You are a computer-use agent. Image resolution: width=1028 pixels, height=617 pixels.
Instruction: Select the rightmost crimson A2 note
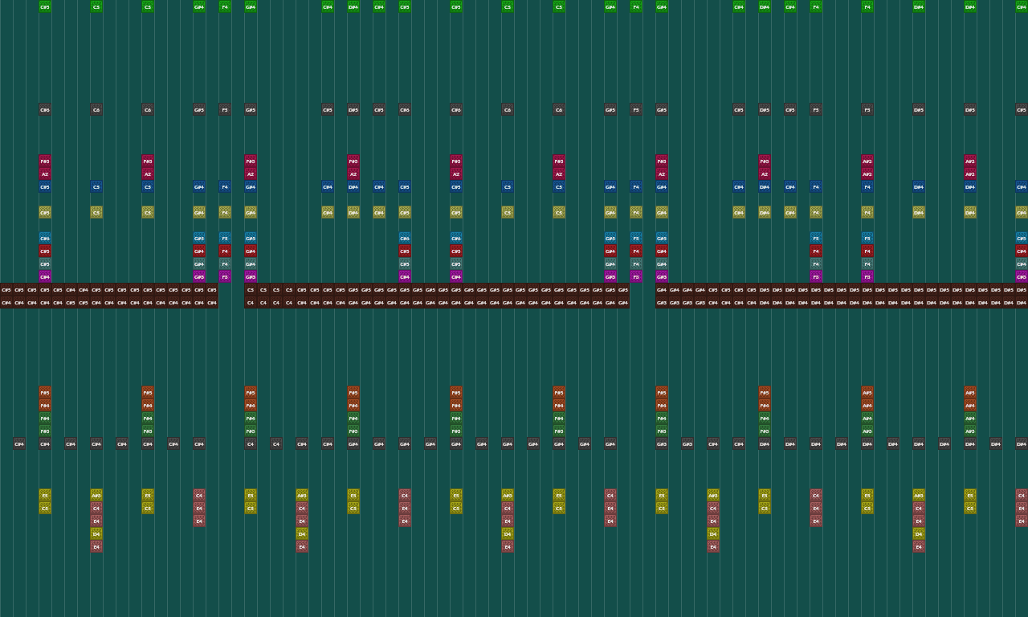point(765,174)
